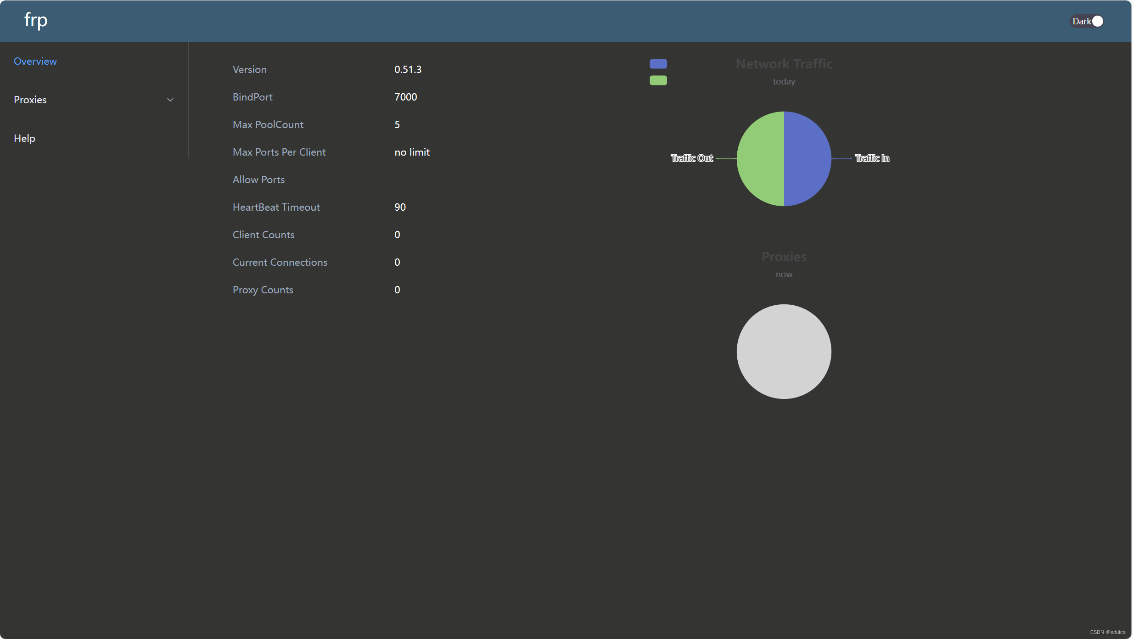Viewport: 1133px width, 639px height.
Task: Click the Max Ports Per Client label
Action: tap(279, 152)
